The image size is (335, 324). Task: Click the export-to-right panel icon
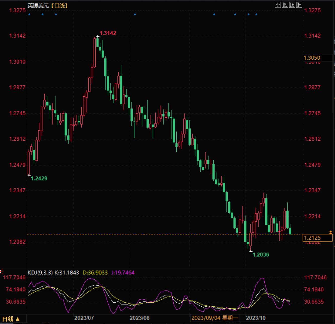click(x=299, y=5)
